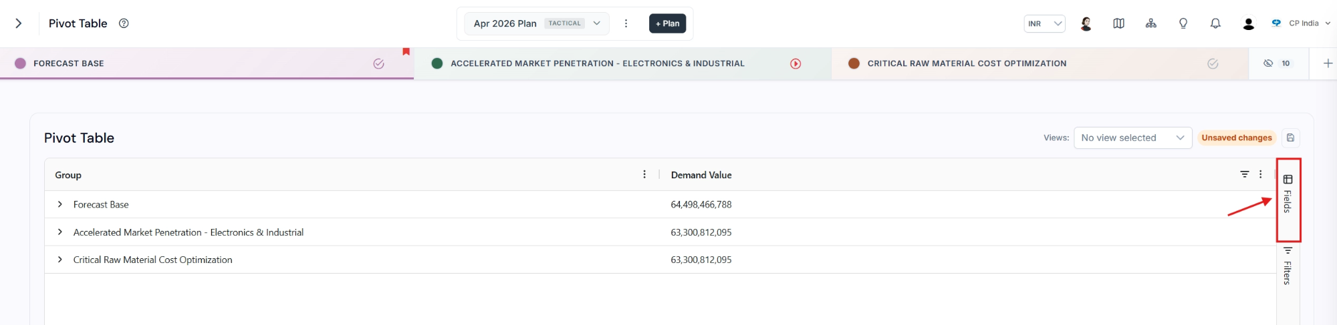Click the Forecast Base tab checkmark icon
Viewport: 1337px width, 325px height.
(x=378, y=63)
